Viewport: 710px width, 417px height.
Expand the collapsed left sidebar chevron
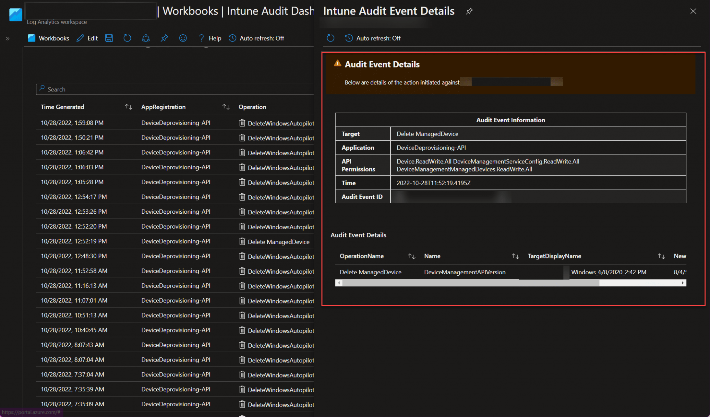coord(7,38)
